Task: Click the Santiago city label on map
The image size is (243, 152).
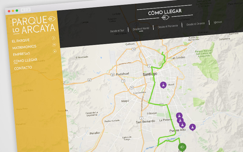Action: point(150,74)
